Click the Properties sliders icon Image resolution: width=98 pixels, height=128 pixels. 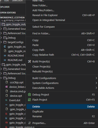coord(30,123)
